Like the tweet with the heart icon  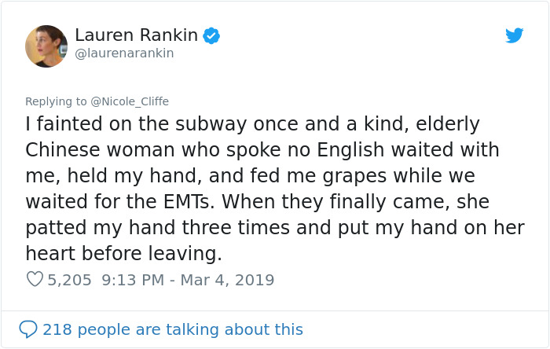click(35, 279)
